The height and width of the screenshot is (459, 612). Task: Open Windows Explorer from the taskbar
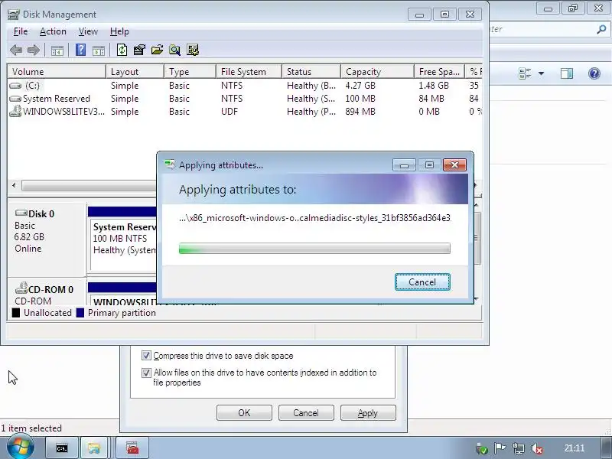pos(93,448)
